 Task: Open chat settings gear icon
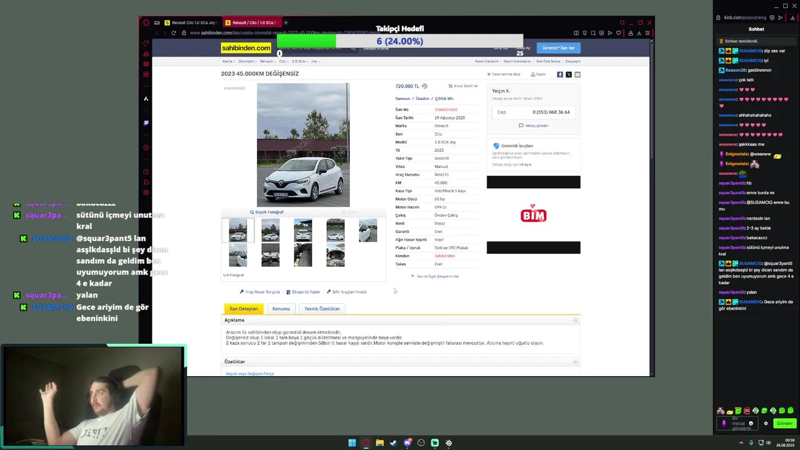click(766, 423)
